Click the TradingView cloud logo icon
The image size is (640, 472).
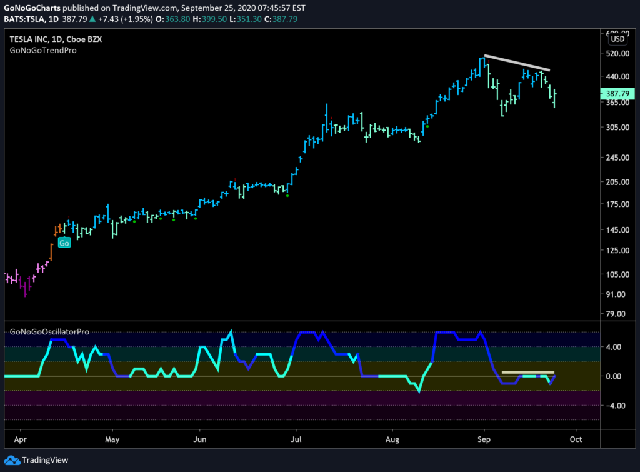[12, 461]
